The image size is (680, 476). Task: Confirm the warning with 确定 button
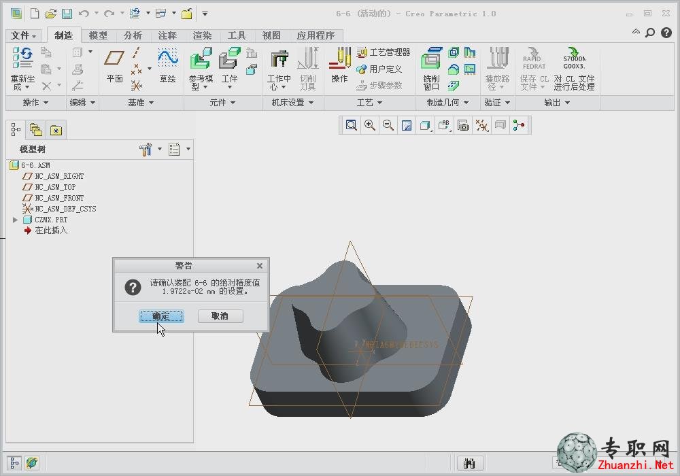click(x=161, y=316)
